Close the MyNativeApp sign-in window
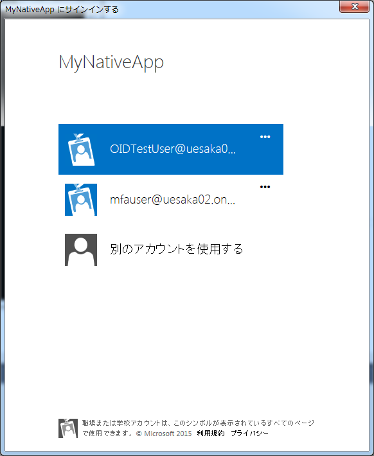Viewport: 374px width, 456px height. (354, 6)
